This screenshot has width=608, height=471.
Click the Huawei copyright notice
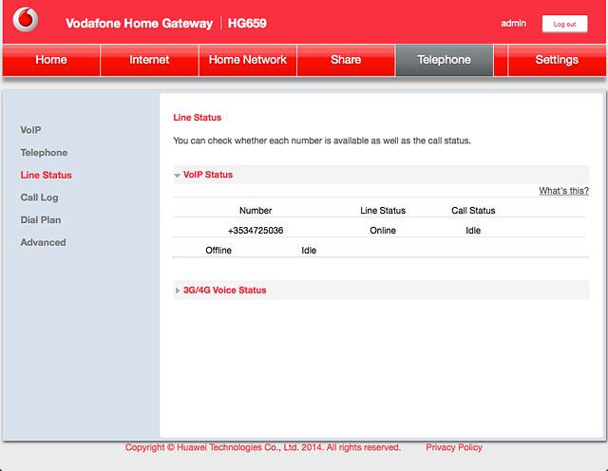pyautogui.click(x=262, y=447)
